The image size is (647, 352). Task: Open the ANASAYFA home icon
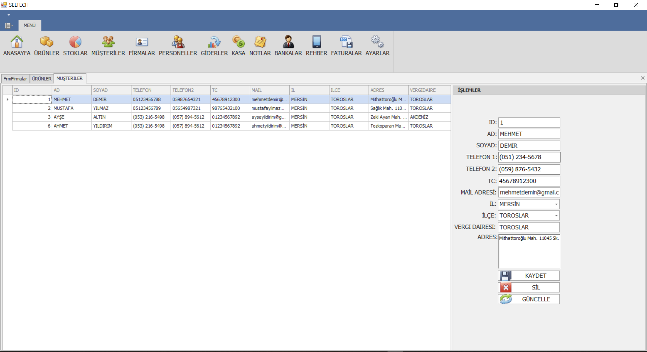pyautogui.click(x=16, y=45)
